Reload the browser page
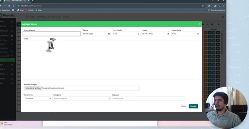 coord(9,6)
